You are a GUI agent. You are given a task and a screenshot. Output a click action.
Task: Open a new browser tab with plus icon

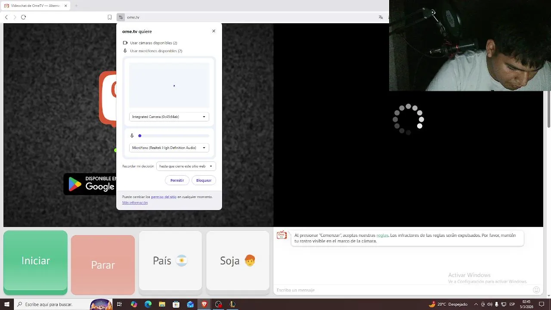coord(76,6)
